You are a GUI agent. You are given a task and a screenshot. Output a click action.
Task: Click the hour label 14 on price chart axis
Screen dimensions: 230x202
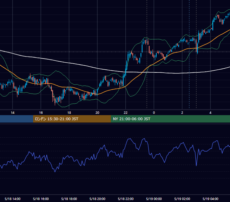pyautogui.click(x=13, y=113)
